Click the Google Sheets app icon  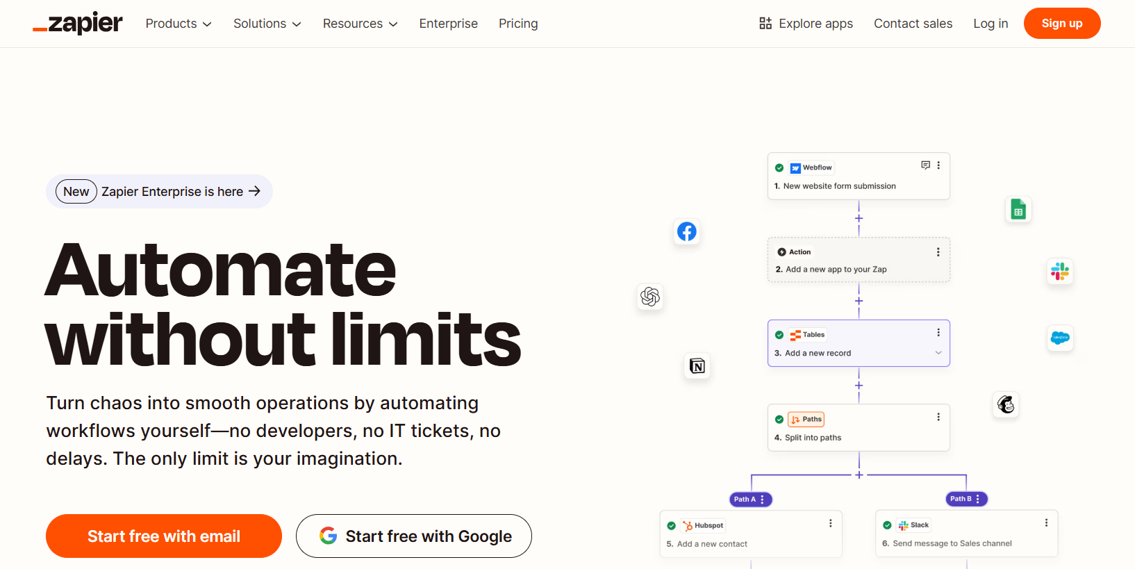point(1018,209)
